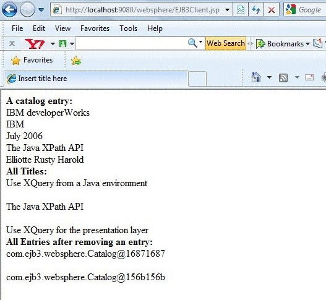Screen dimensions: 326x300
Task: Expand the magnifier search options arrow
Action: click(200, 42)
